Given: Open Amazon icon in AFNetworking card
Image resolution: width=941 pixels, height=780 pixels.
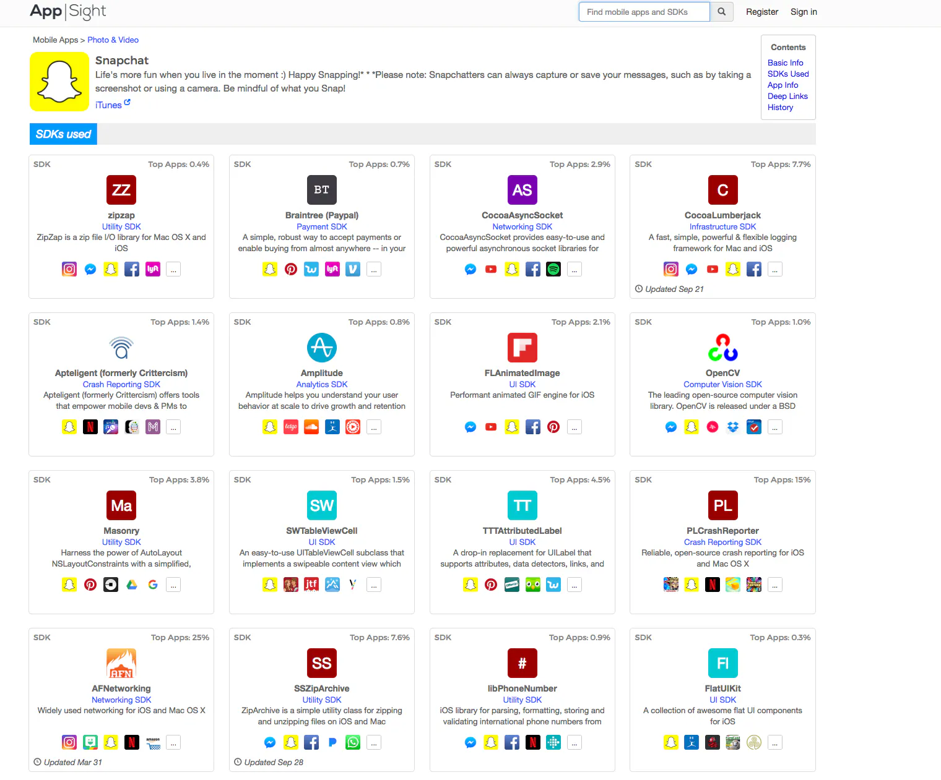Looking at the screenshot, I should pyautogui.click(x=153, y=742).
